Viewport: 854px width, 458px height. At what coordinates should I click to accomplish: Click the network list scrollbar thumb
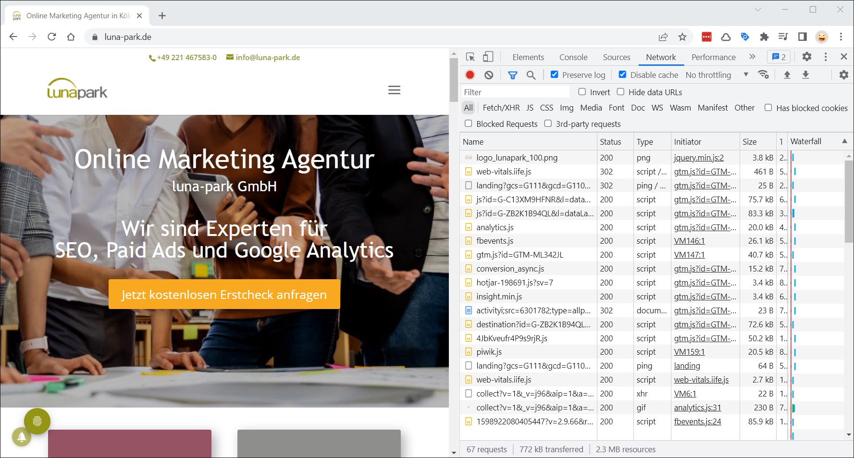(849, 201)
